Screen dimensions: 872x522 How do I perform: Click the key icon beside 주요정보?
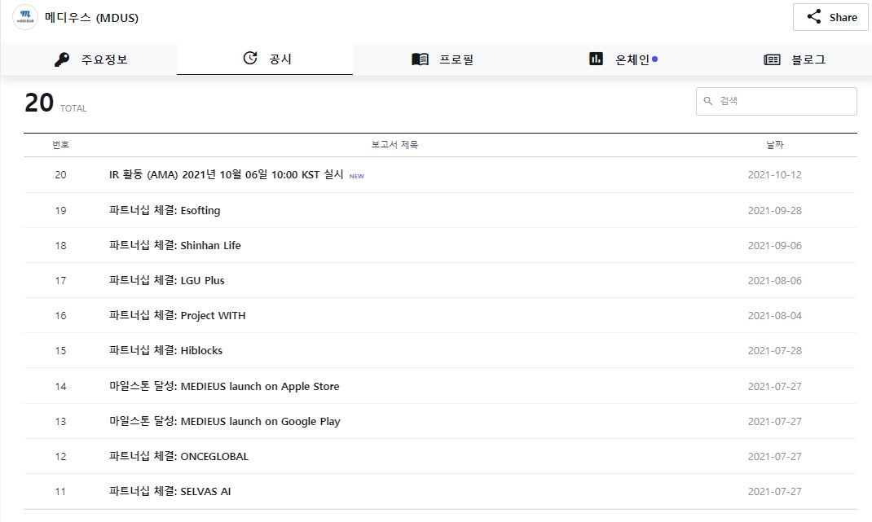[62, 59]
